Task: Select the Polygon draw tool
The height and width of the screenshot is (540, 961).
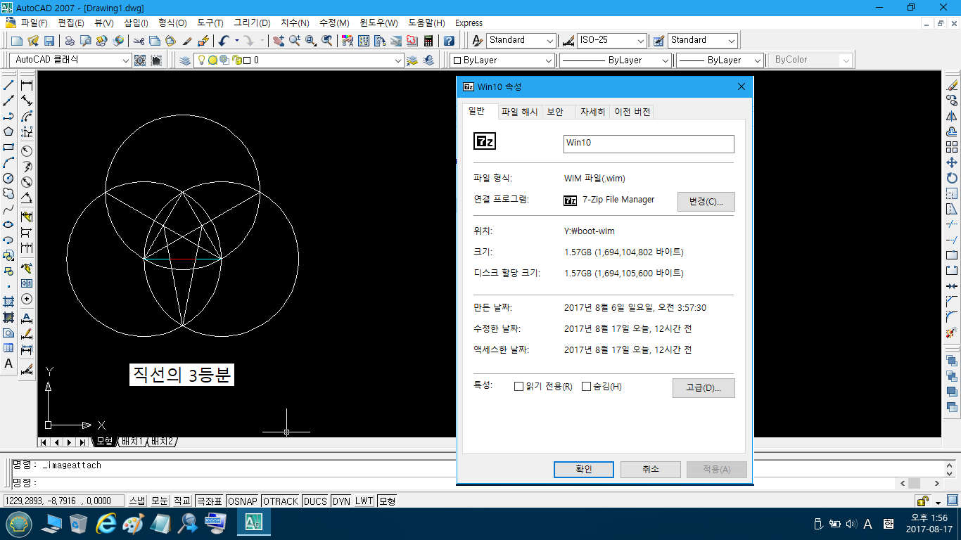Action: point(8,131)
